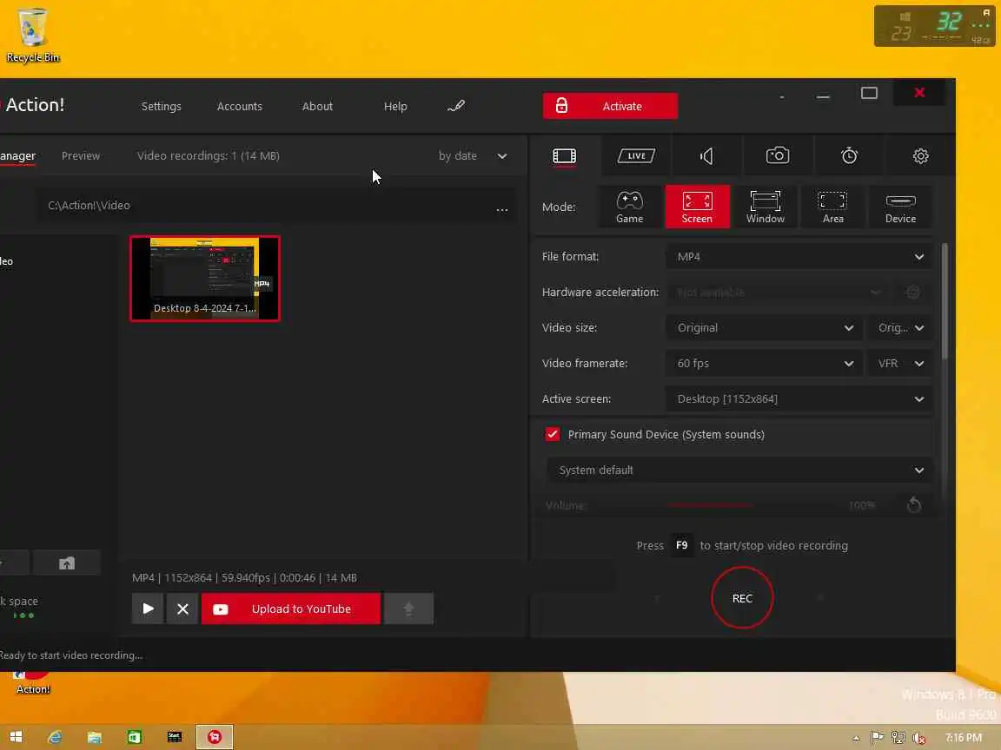Screen dimensions: 1001x750
Task: Open the System default sound device dropdown
Action: pos(740,470)
